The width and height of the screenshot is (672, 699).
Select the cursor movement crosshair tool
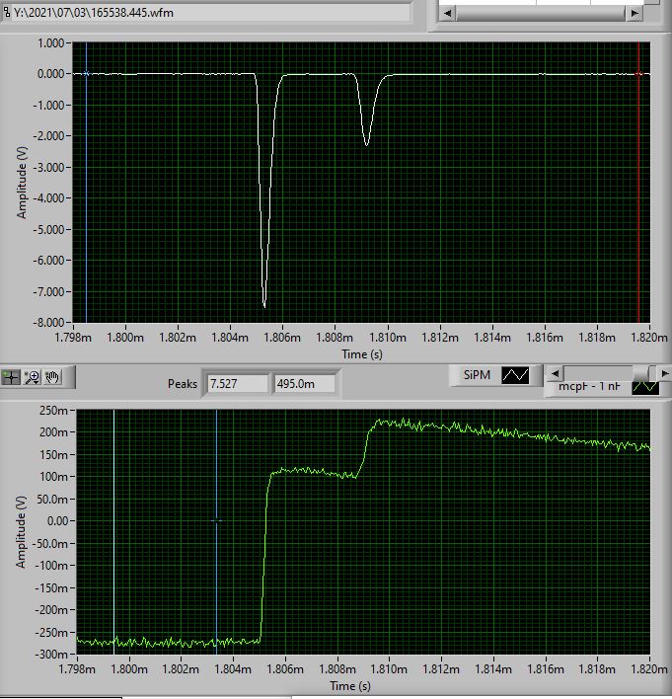(11, 377)
